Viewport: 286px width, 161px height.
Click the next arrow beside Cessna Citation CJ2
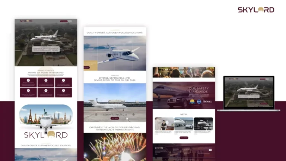134,114
